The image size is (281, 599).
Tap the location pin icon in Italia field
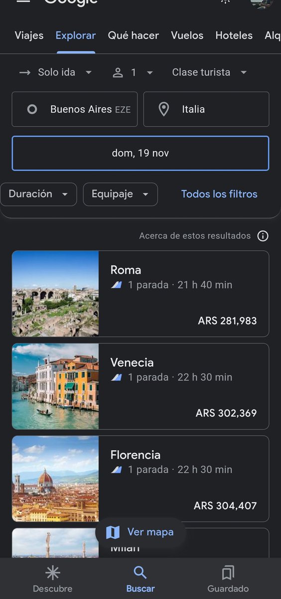pos(163,109)
